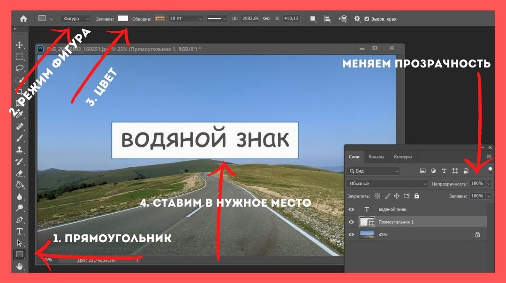Open the 'Фигура' tool mode dropdown
This screenshot has width=506, height=283.
76,19
